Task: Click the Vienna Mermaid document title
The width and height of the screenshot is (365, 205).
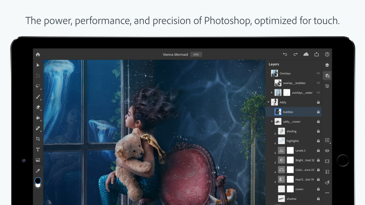Action: pos(175,54)
